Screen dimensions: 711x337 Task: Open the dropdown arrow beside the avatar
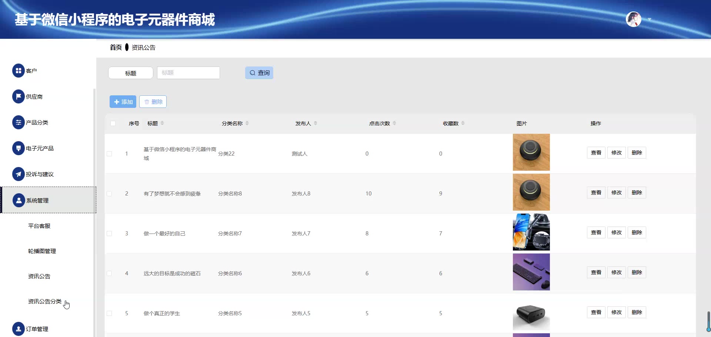pos(649,19)
